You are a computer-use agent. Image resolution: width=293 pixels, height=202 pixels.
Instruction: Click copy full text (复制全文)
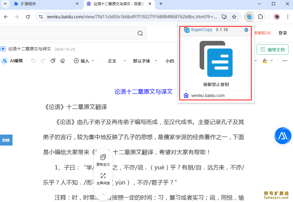103,160
